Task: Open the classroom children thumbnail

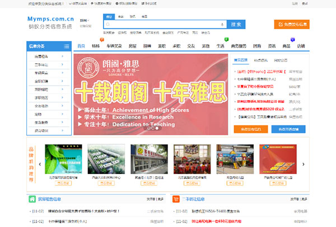Action: coord(192,159)
